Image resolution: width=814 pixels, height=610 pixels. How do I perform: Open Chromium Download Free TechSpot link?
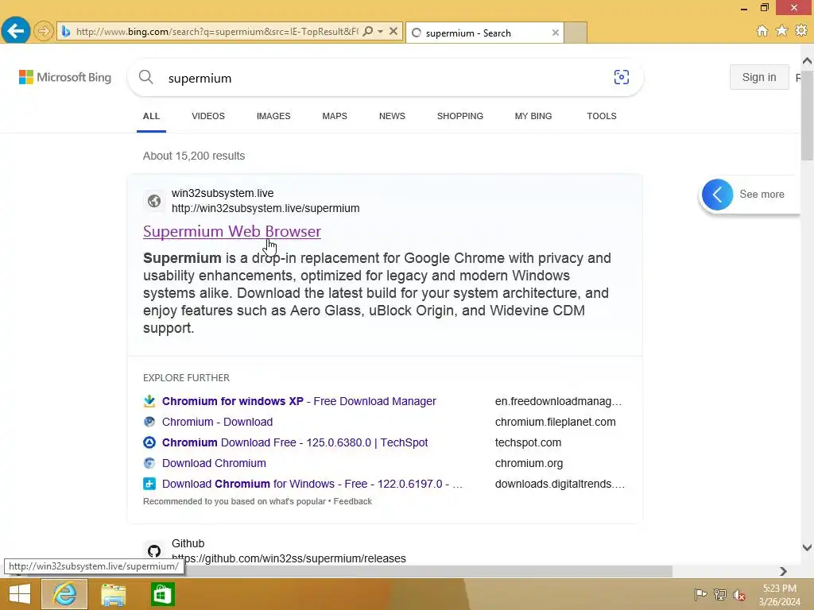coord(295,442)
